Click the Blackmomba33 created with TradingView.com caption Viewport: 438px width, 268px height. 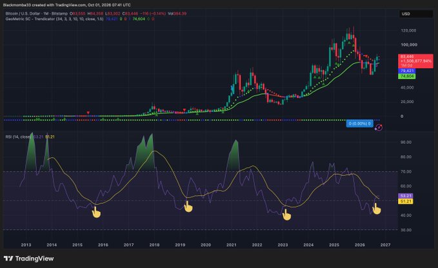pyautogui.click(x=66, y=5)
